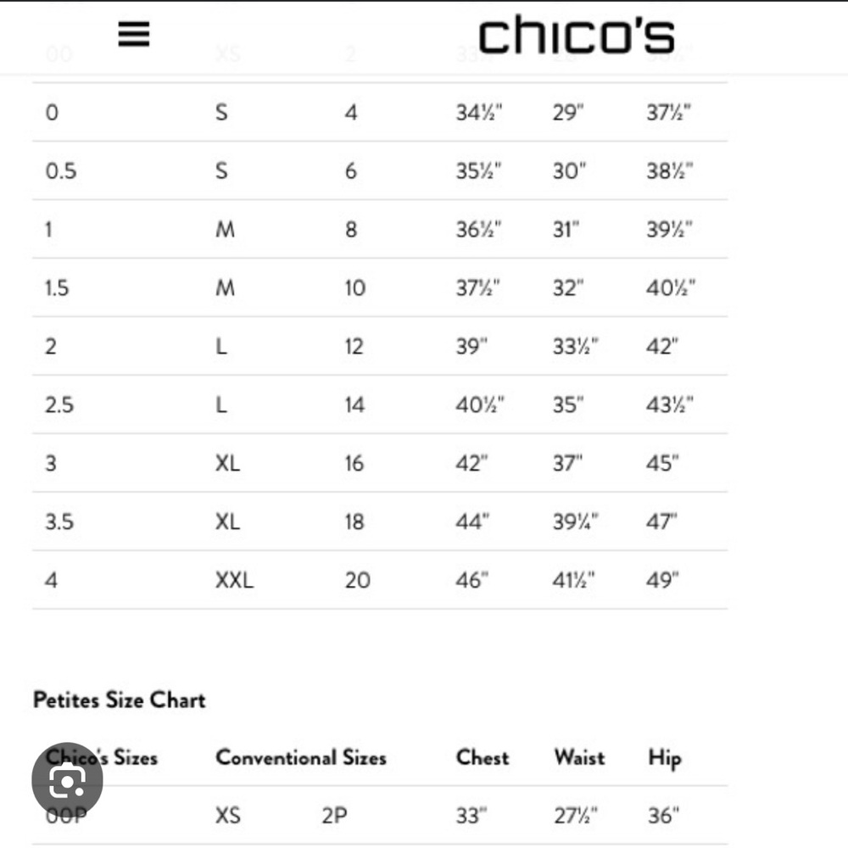Viewport: 848px width, 848px height.
Task: Click the Chico's logo
Action: (577, 35)
